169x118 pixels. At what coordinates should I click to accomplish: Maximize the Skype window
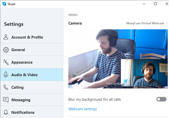click(x=155, y=4)
